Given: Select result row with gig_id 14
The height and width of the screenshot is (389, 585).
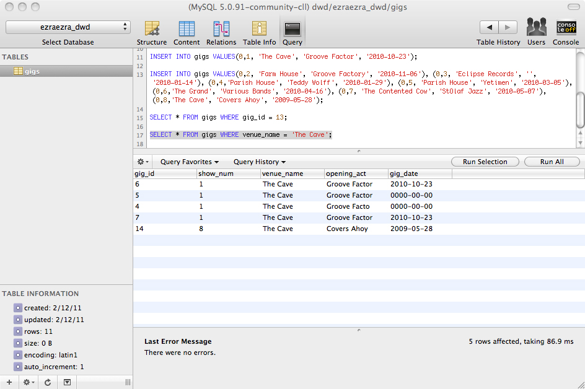Looking at the screenshot, I should click(359, 229).
